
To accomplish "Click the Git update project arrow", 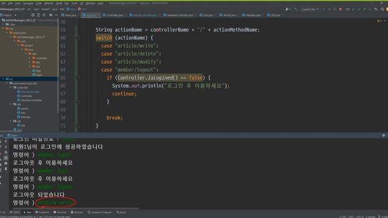I will pos(353,9).
